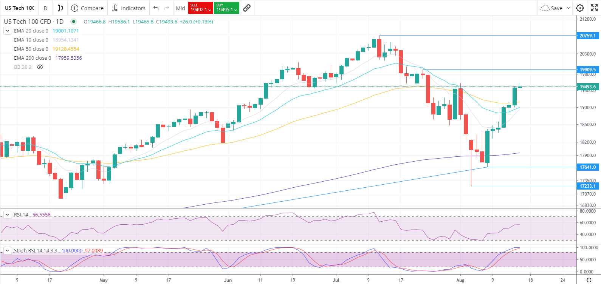Select the Mid price option
Screen dimensions: 601x284
[x=181, y=8]
